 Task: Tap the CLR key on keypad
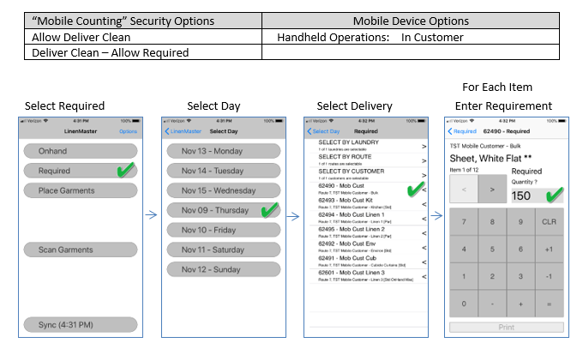[550, 221]
